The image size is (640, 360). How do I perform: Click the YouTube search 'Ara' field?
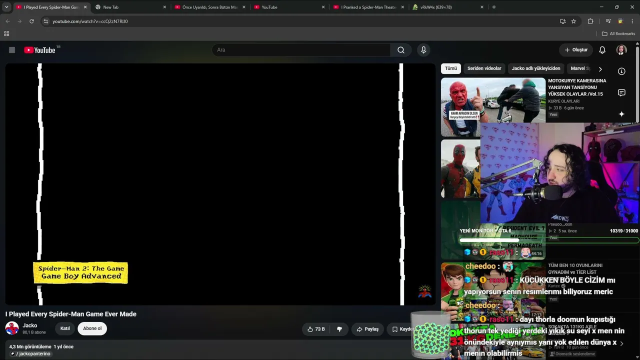click(301, 50)
